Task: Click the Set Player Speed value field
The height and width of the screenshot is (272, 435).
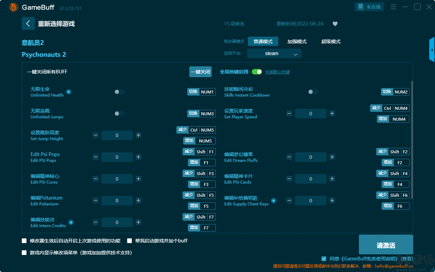Action: coord(311,114)
